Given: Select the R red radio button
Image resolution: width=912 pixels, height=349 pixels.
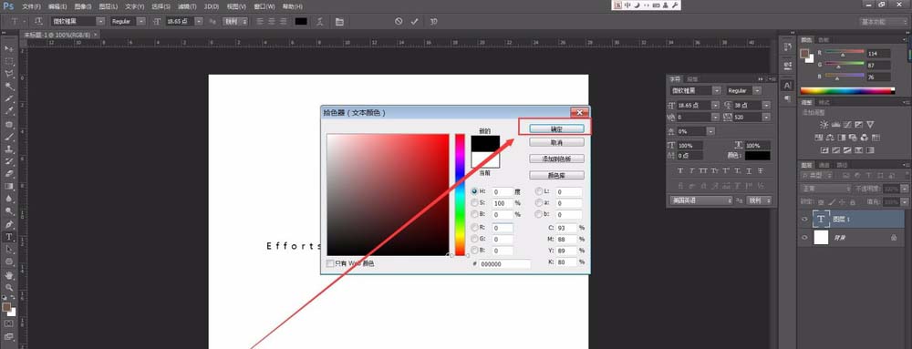Looking at the screenshot, I should tap(474, 227).
